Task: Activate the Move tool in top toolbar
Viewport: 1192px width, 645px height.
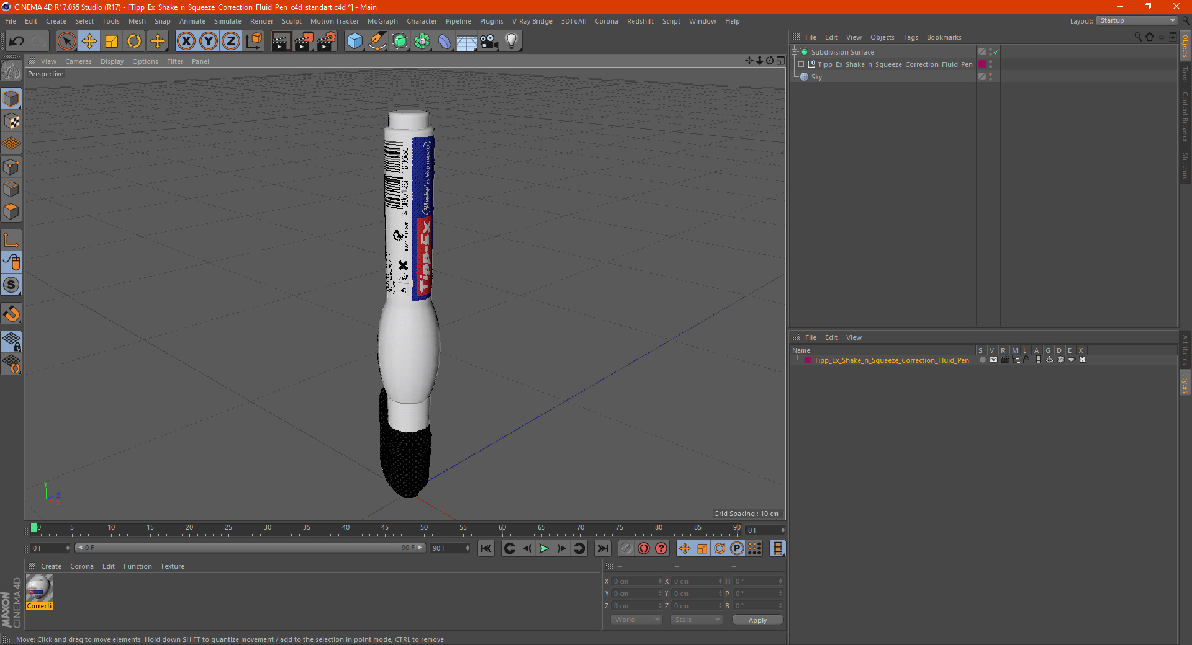Action: [x=89, y=42]
